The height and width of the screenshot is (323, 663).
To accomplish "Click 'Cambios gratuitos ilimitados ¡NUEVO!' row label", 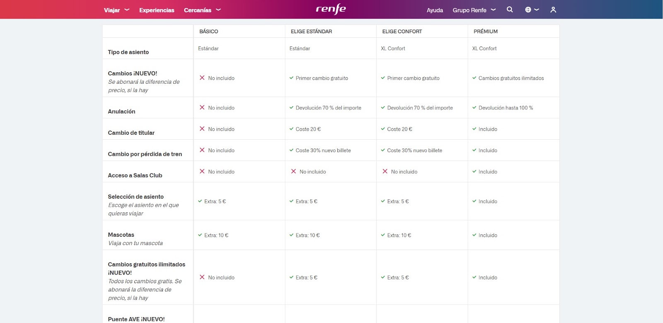I will [x=147, y=269].
